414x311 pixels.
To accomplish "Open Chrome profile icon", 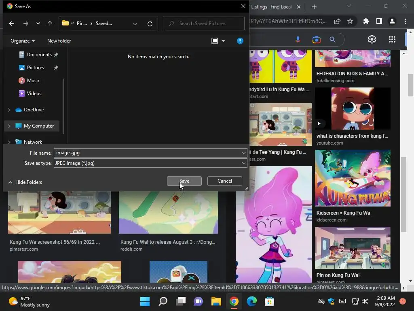I will (x=392, y=21).
